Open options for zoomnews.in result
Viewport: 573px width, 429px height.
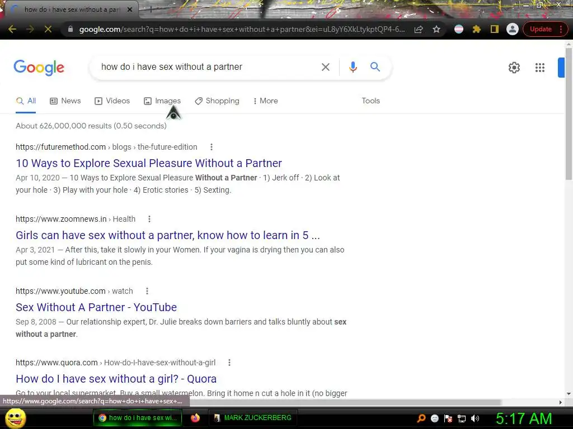point(149,219)
